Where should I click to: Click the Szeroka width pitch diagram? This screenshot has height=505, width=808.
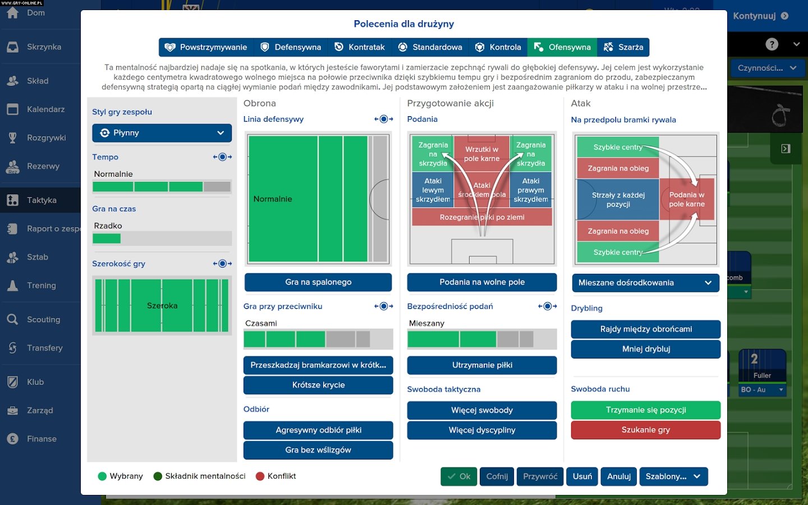pos(162,306)
